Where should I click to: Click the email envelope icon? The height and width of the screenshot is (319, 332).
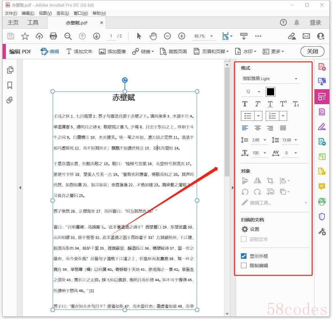306,36
